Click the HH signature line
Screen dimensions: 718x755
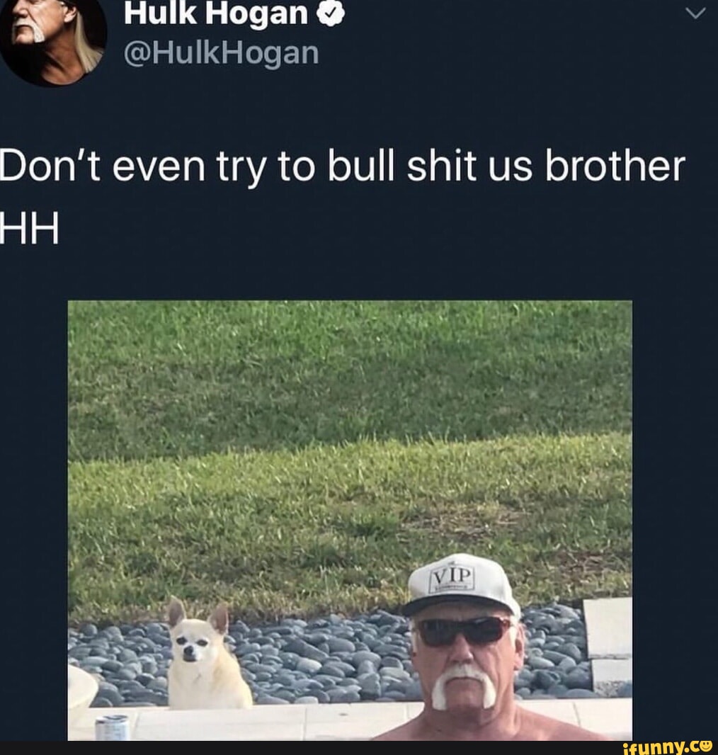coord(30,228)
